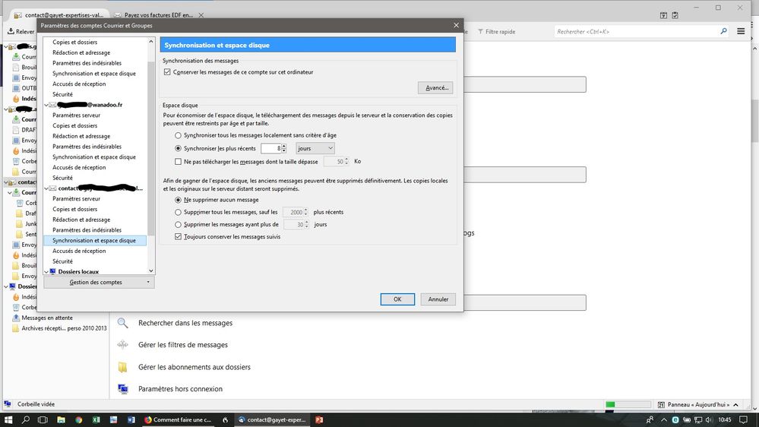Collapse the wanadoo.fr account in settings tree

coord(46,105)
